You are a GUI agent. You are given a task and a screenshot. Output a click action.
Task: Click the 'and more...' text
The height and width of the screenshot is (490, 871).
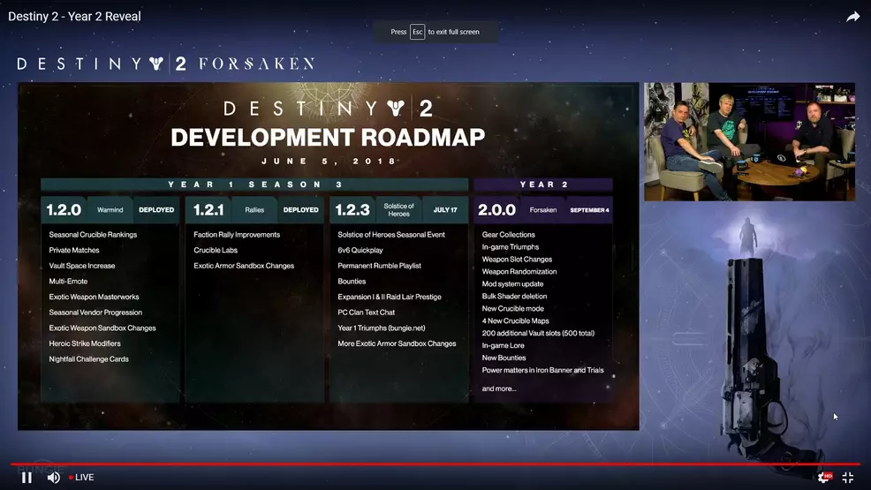tap(499, 388)
